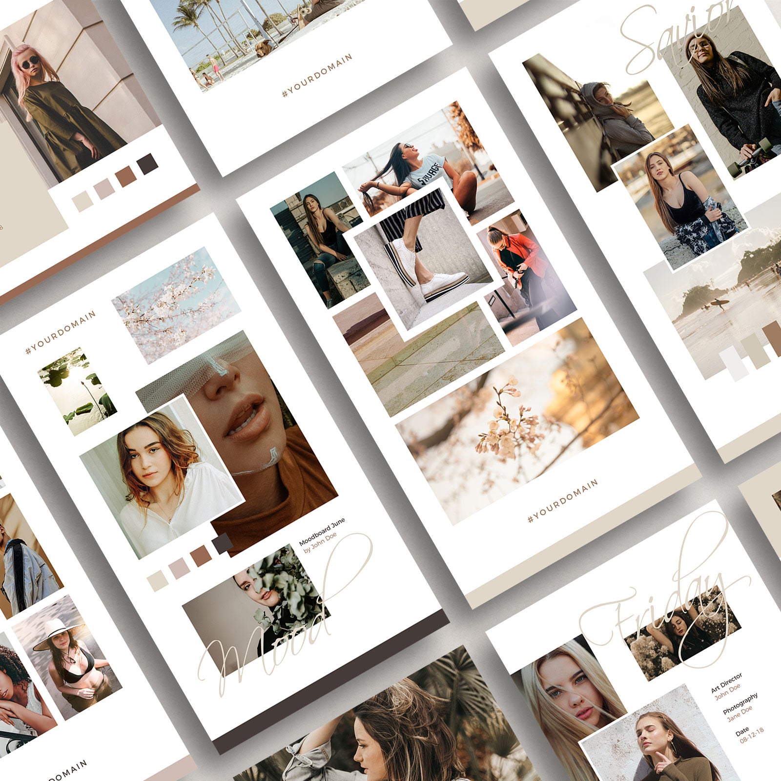Pick the brown swatch beside the olive dress photo
This screenshot has width=781, height=781.
pos(126,176)
